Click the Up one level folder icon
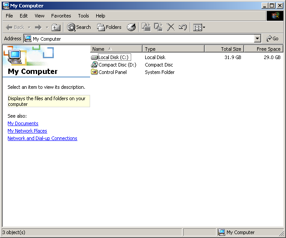Image resolution: width=286 pixels, height=238 pixels. pos(56,27)
